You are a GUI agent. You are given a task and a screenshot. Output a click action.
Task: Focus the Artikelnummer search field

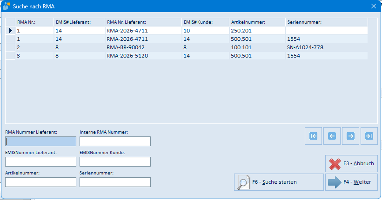point(40,182)
